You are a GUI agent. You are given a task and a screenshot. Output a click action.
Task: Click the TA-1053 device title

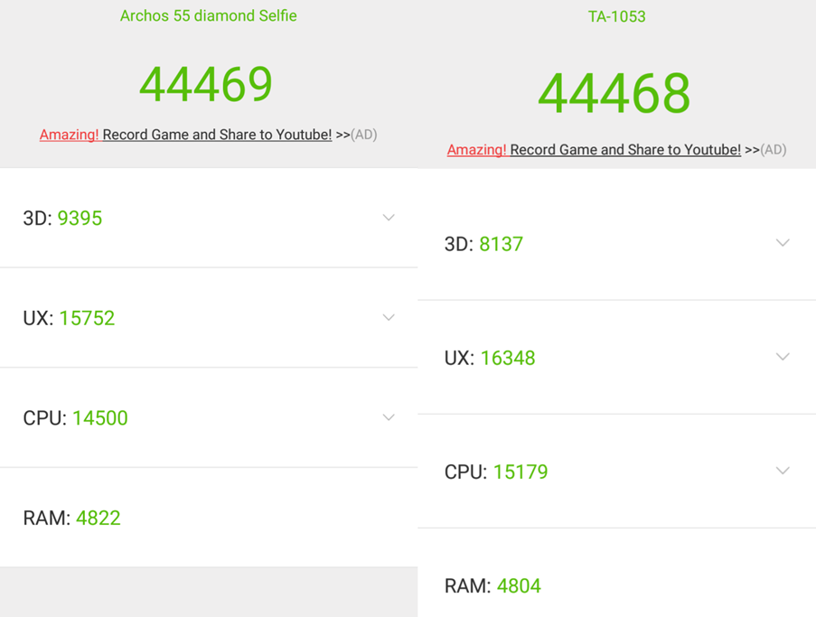click(x=616, y=16)
